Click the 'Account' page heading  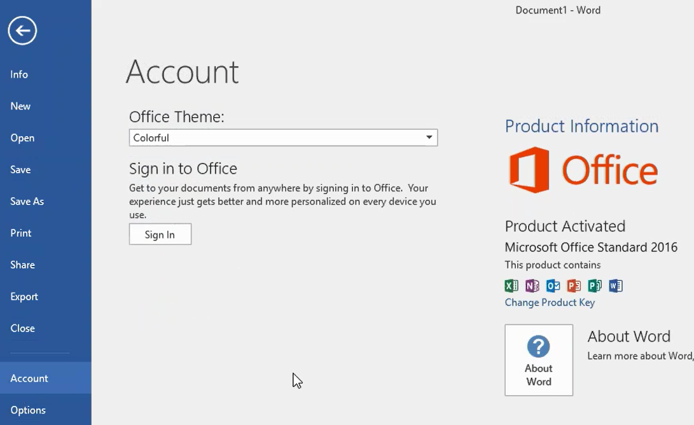(183, 72)
